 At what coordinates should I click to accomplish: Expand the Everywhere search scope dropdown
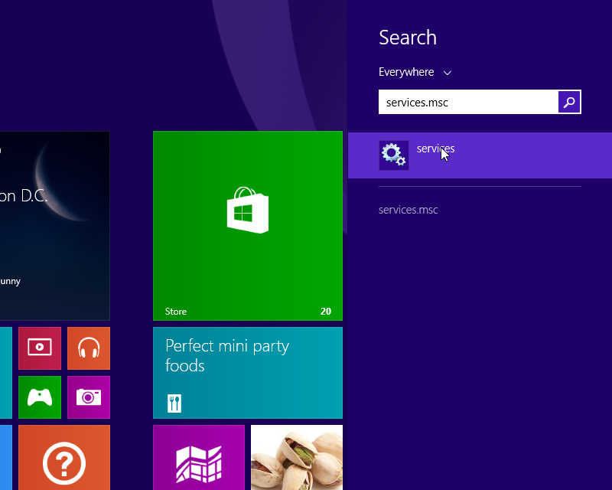tap(415, 72)
